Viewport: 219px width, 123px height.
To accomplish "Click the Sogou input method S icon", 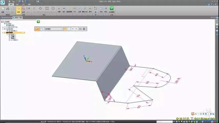I will 193,114.
